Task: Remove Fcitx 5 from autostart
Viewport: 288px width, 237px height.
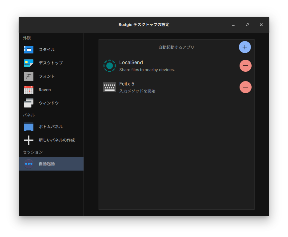Action: click(246, 87)
